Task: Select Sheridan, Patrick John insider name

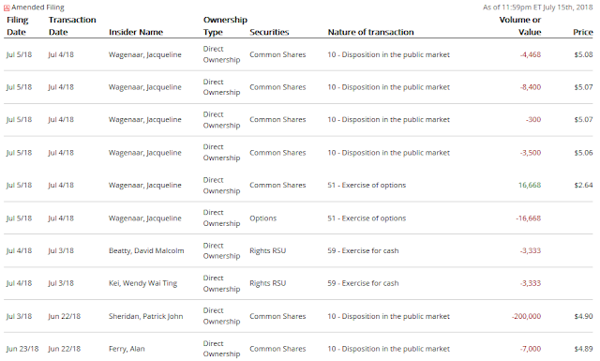Action: [x=146, y=316]
